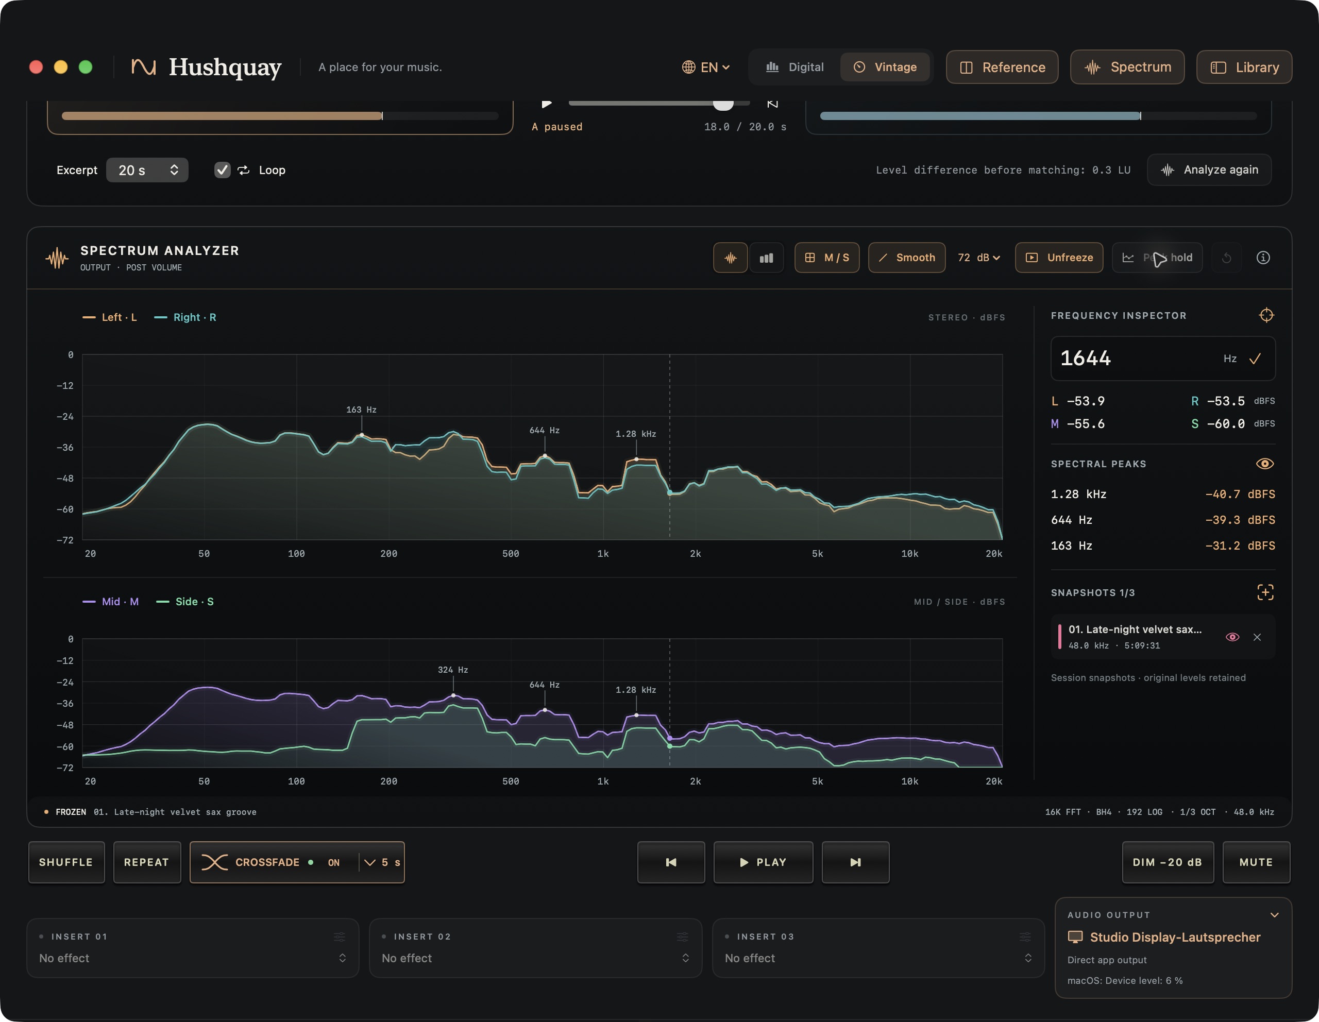Activate the frequency inspector crosshair icon
Viewport: 1319px width, 1022px height.
tap(1266, 315)
